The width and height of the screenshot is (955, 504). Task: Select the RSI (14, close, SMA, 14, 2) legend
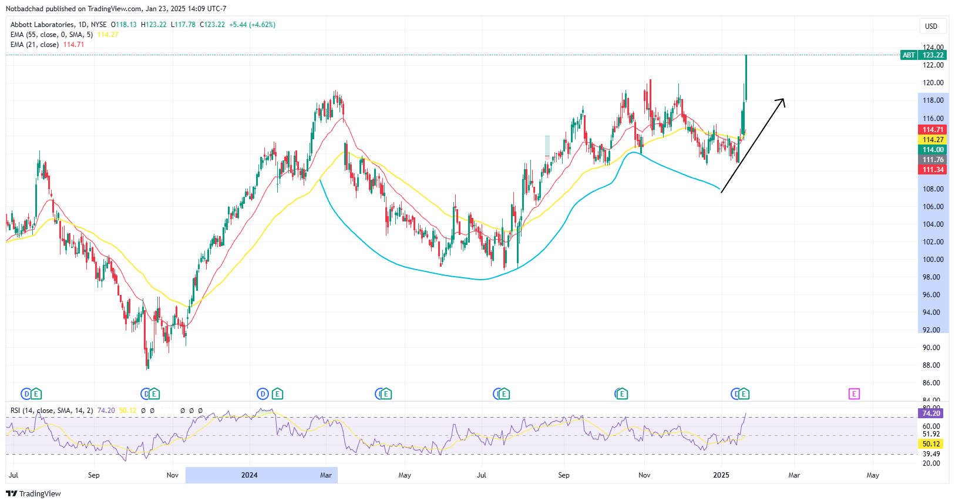pyautogui.click(x=52, y=411)
